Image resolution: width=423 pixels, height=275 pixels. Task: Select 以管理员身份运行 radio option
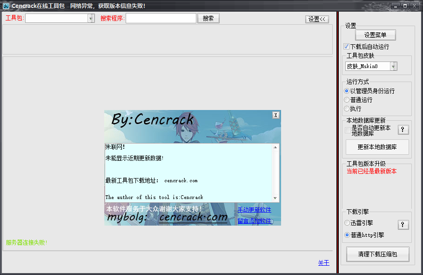click(x=347, y=91)
